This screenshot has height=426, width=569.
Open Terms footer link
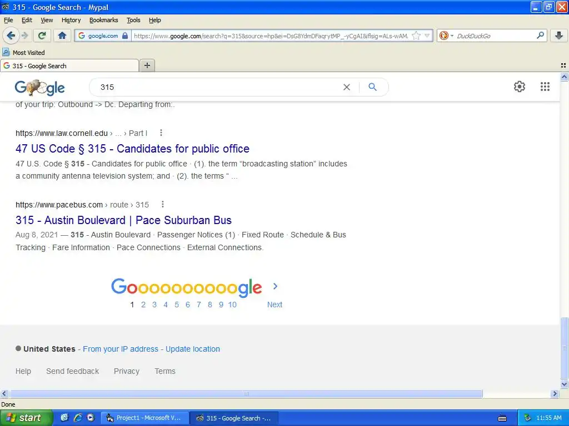point(164,371)
